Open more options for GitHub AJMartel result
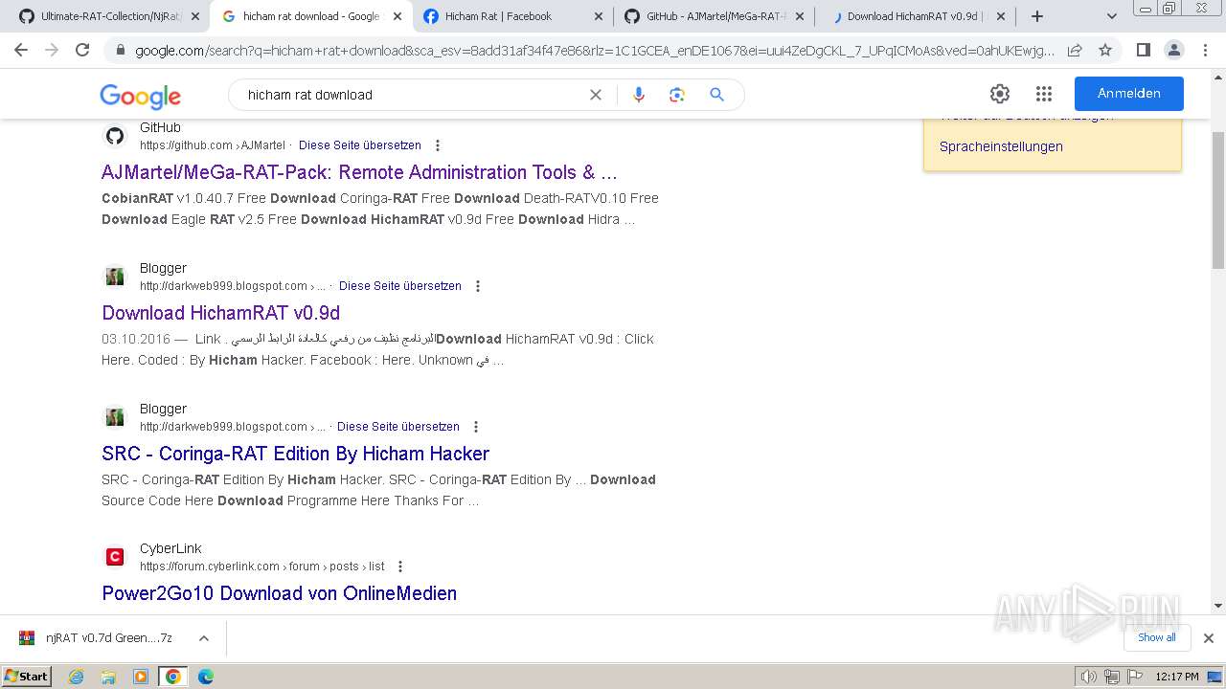1226x689 pixels. [x=438, y=145]
